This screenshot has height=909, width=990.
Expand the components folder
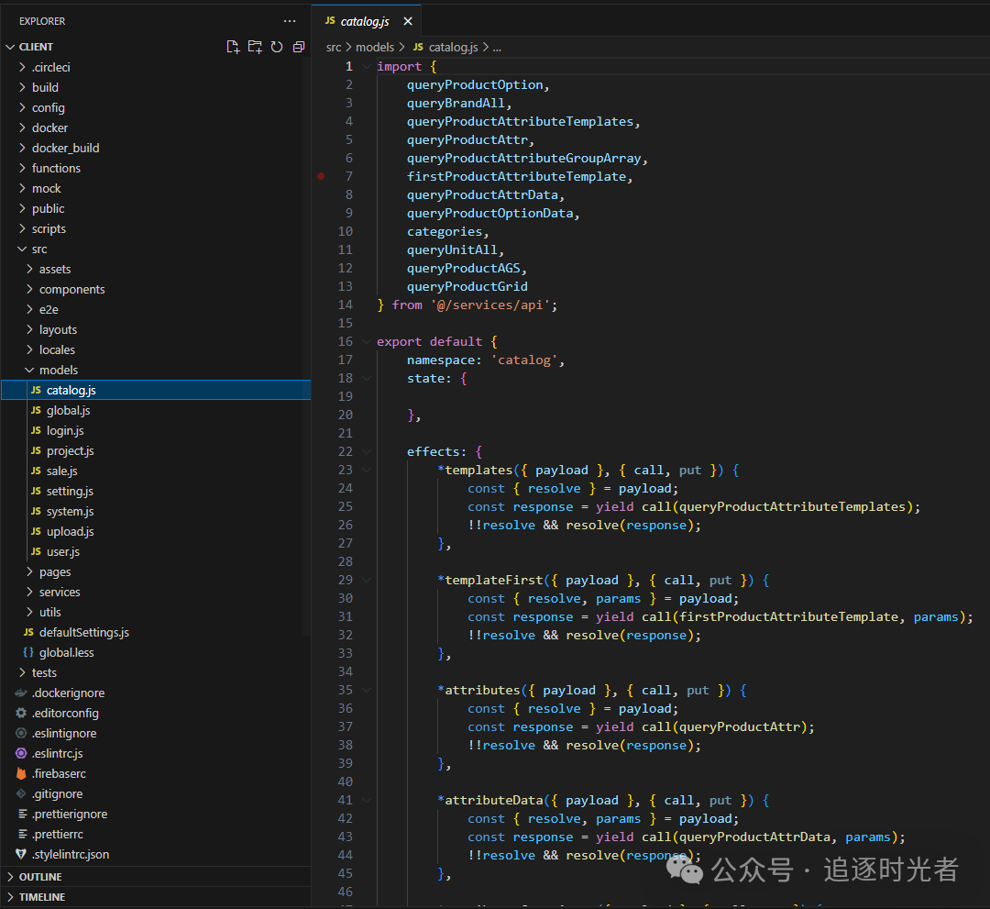click(x=71, y=289)
